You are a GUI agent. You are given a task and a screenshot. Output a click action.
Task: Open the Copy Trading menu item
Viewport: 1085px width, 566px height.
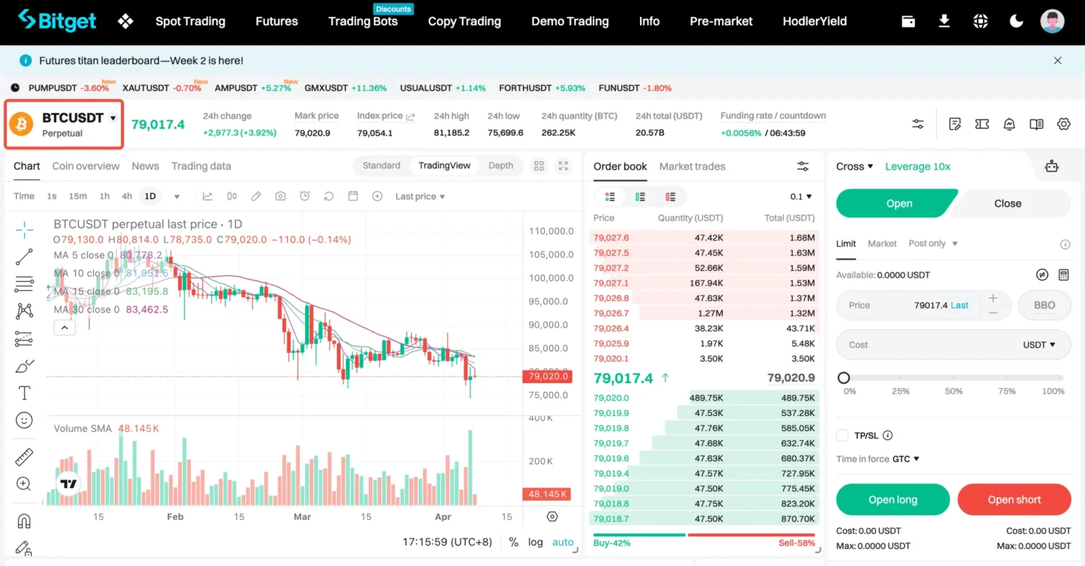(x=464, y=21)
